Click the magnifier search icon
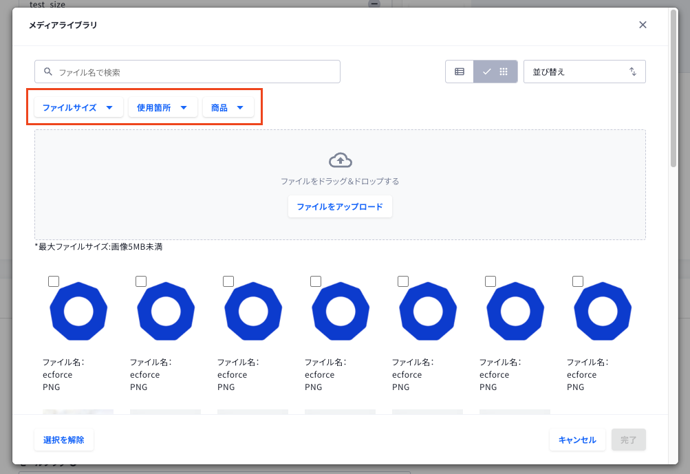Screen dimensions: 690x474 (48, 72)
